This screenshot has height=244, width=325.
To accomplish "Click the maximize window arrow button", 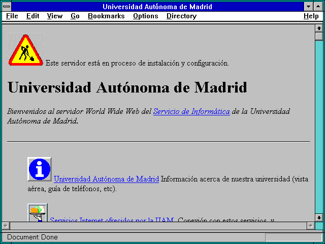I will click(318, 7).
